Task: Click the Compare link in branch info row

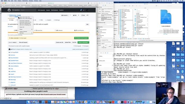Action: point(86,46)
